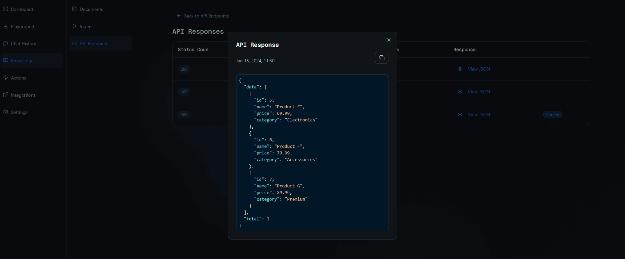Screen dimensions: 625x259
Task: Click the eye icon in second row
Action: point(460,92)
